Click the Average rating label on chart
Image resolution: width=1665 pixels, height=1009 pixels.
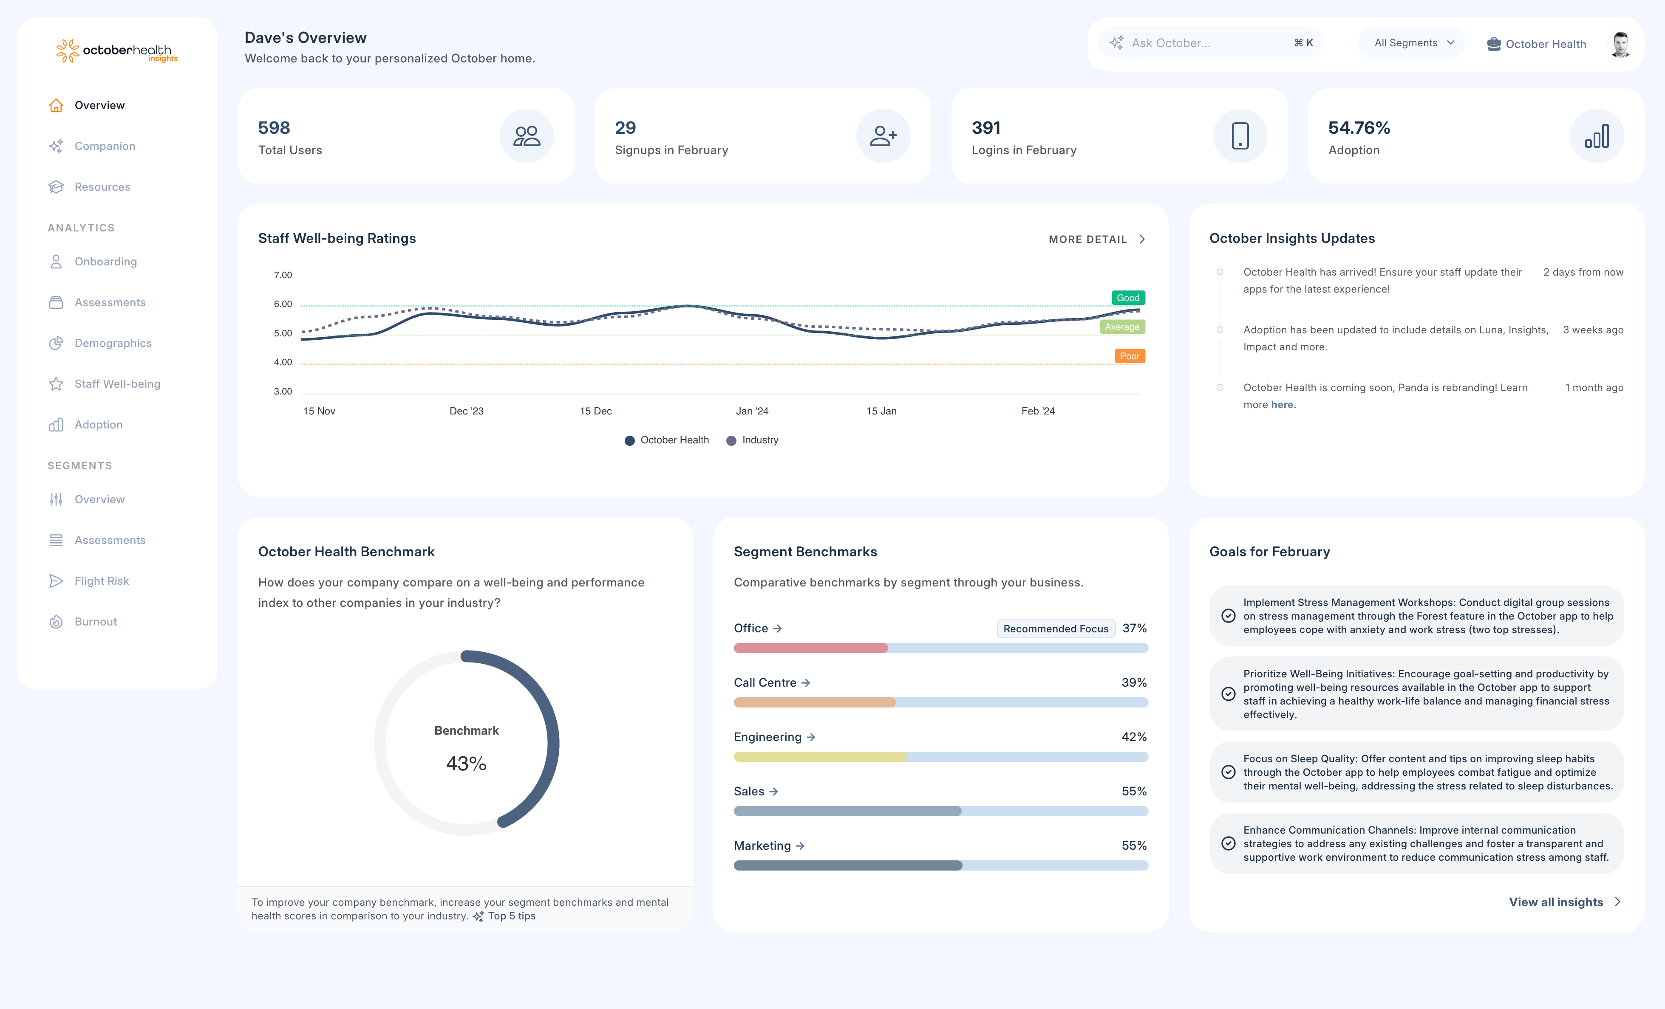coord(1122,327)
